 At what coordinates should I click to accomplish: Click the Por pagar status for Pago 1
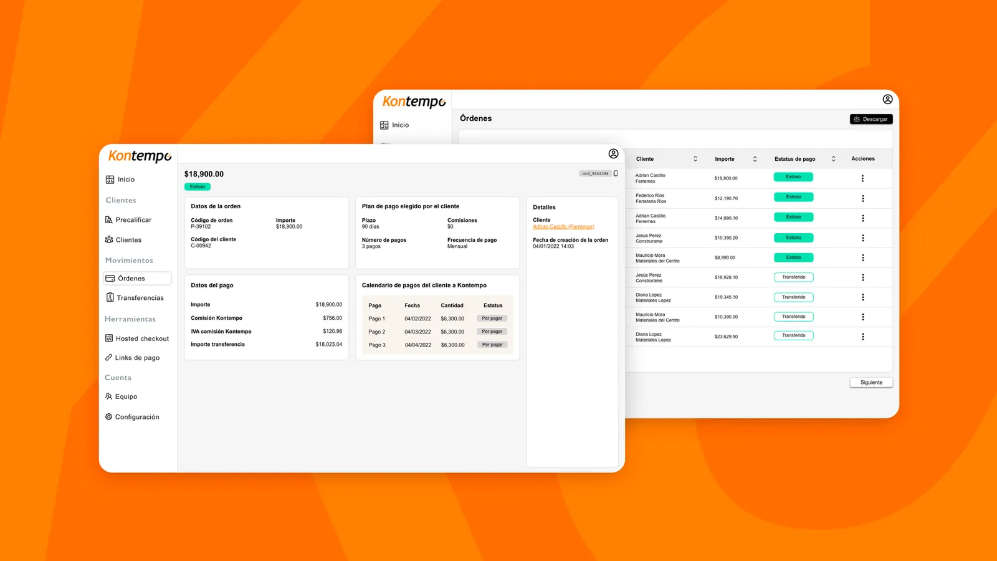tap(492, 319)
